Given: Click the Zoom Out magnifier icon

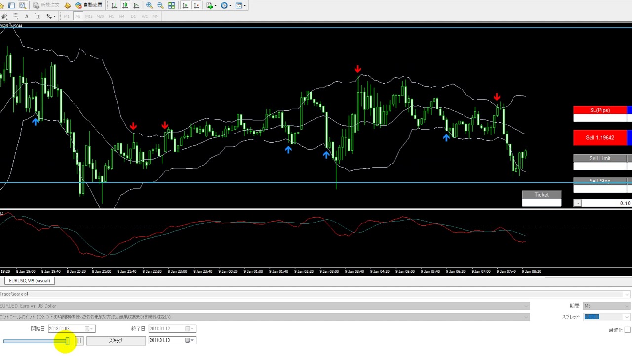Looking at the screenshot, I should pos(160,5).
